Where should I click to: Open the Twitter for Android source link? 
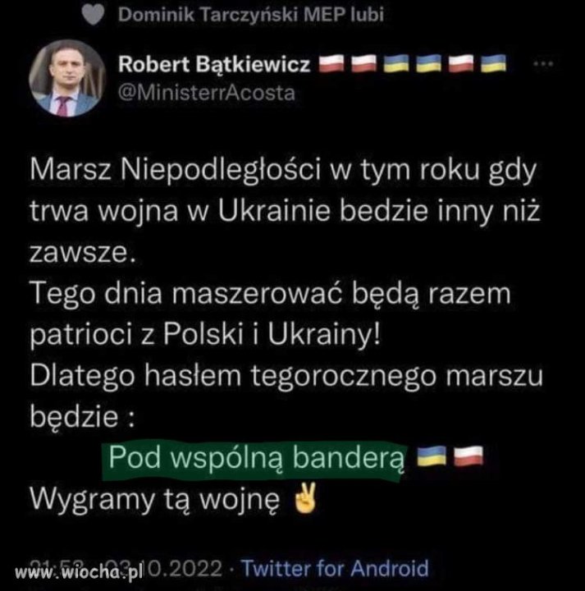pos(335,568)
